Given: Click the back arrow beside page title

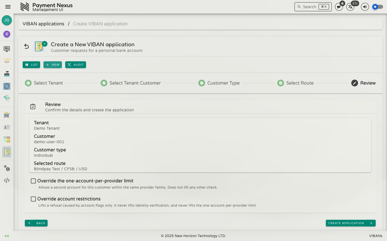Looking at the screenshot, I should click(x=27, y=46).
